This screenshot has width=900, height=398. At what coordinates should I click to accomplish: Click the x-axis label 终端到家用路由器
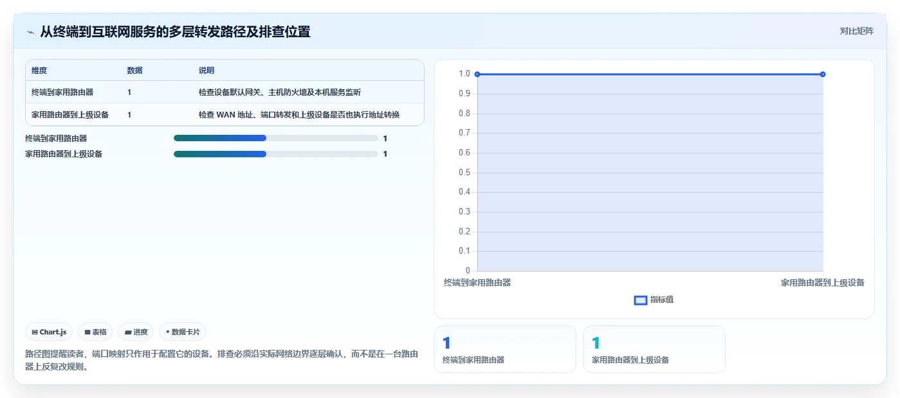[477, 282]
